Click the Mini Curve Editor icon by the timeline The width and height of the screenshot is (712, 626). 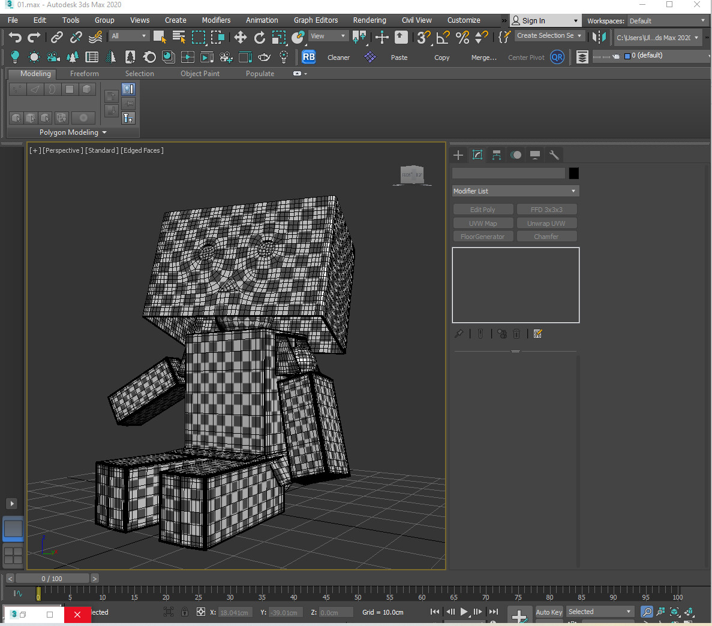coord(18,593)
